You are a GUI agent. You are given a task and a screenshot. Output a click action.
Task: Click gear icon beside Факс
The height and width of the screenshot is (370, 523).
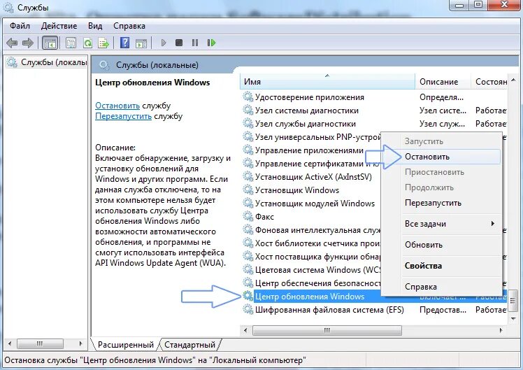(248, 217)
